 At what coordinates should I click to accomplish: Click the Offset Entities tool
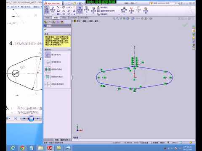pos(93,10)
